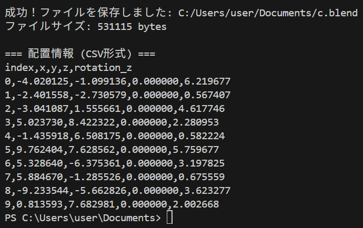Viewport: 363px width, 228px height.
Task: Click the row starting with 1,-2.401558
Action: [118, 95]
